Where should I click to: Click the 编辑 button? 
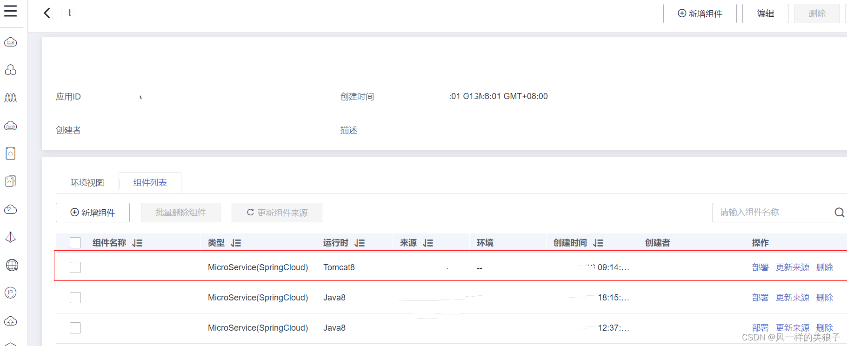coord(765,13)
